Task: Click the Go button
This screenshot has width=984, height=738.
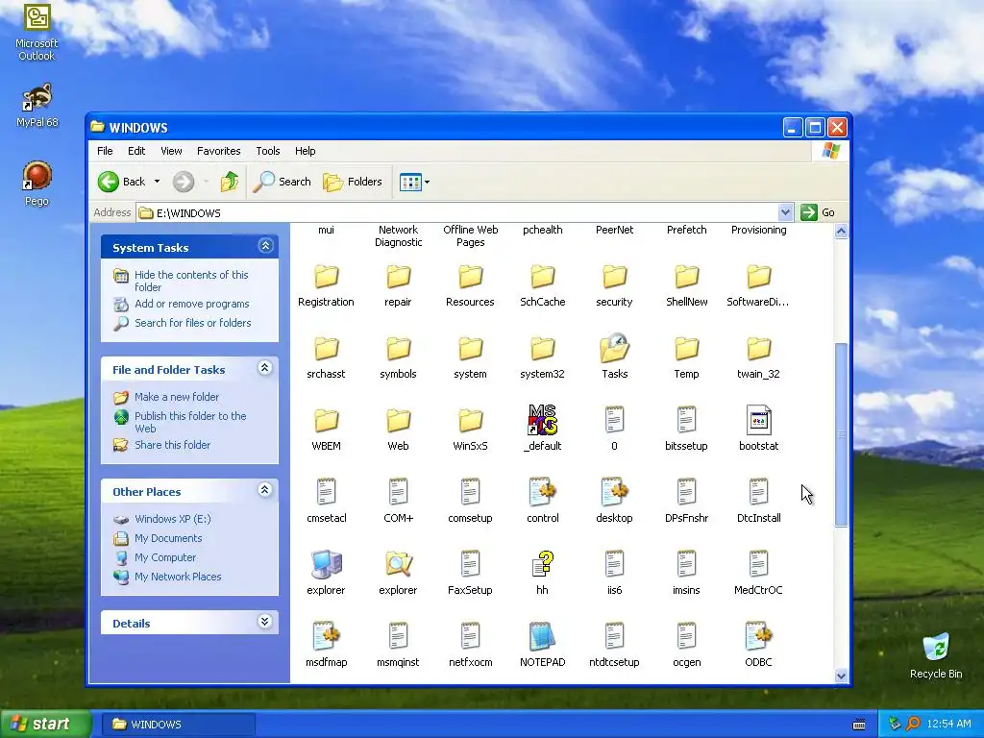Action: click(818, 212)
